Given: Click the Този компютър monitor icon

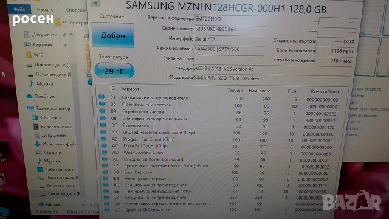Looking at the screenshot, I should (30, 108).
